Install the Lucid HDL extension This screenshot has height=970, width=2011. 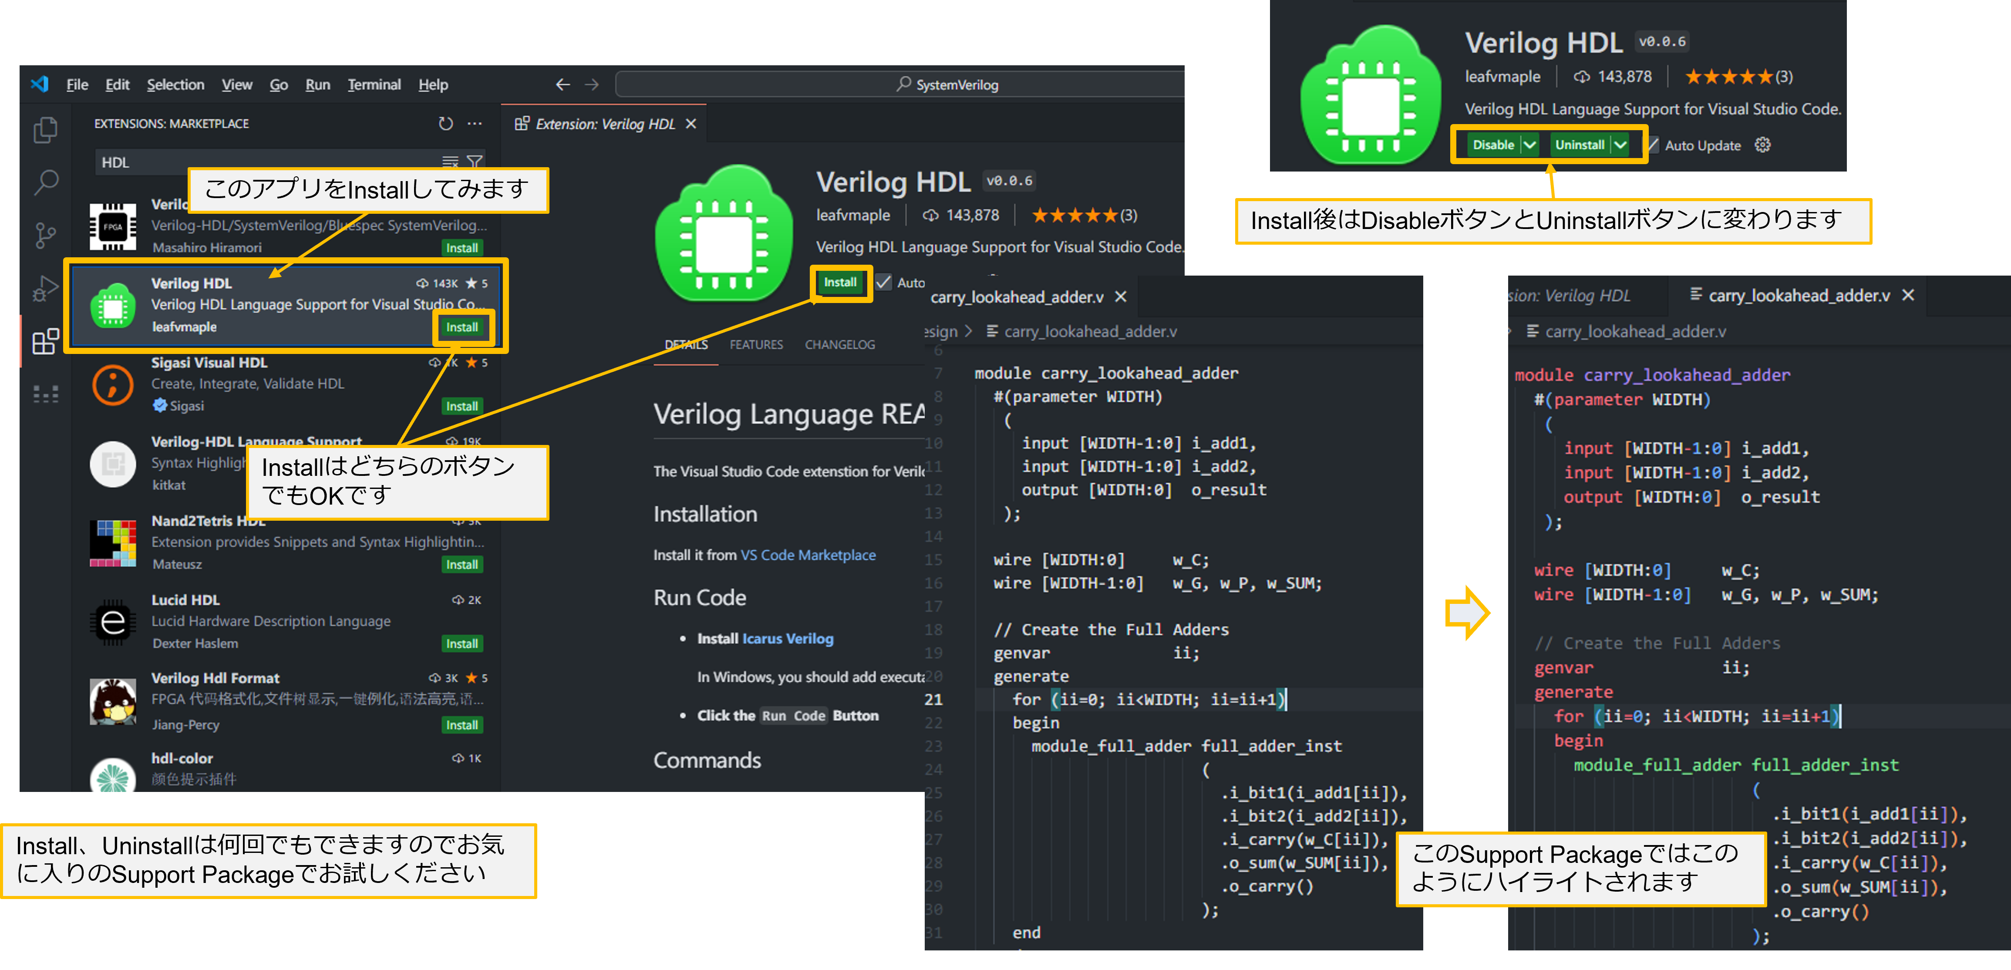tap(462, 644)
